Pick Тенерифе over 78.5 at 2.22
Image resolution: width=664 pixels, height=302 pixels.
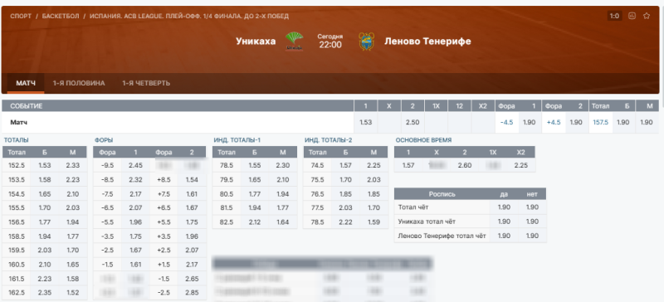click(x=345, y=222)
